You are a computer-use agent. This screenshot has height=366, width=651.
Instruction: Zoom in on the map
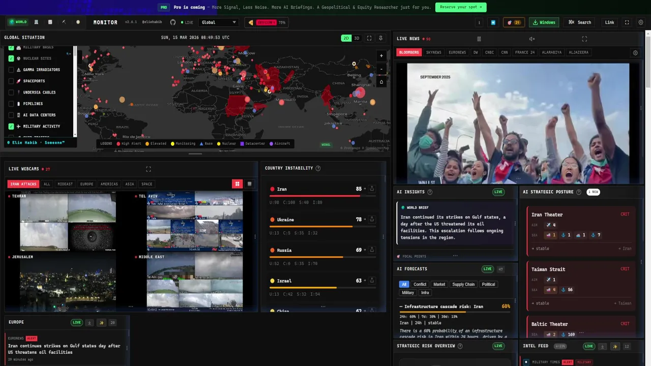(381, 56)
